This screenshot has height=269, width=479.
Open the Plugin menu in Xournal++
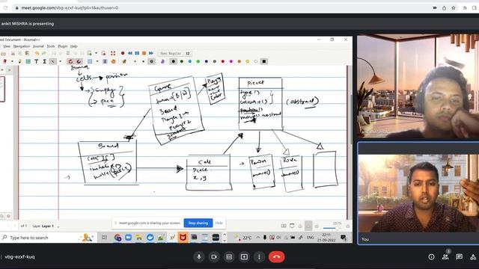click(x=63, y=46)
